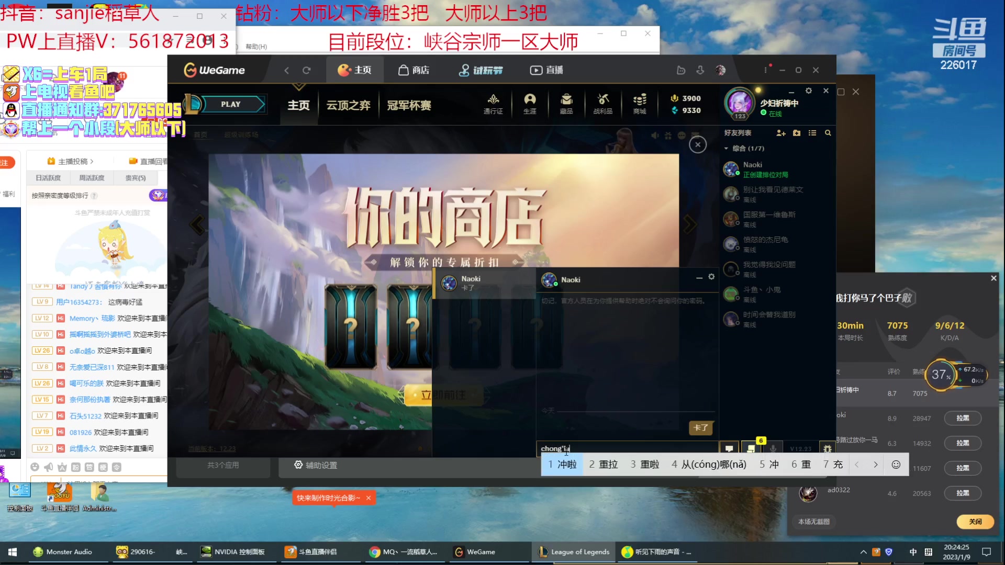
Task: Toggle the screenshot chat bubble icon near chong'la input
Action: [729, 448]
